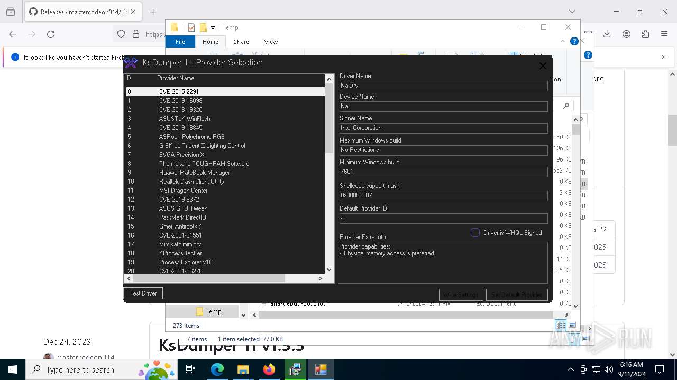Open the File tab in Explorer
The width and height of the screenshot is (677, 380).
coord(180,42)
